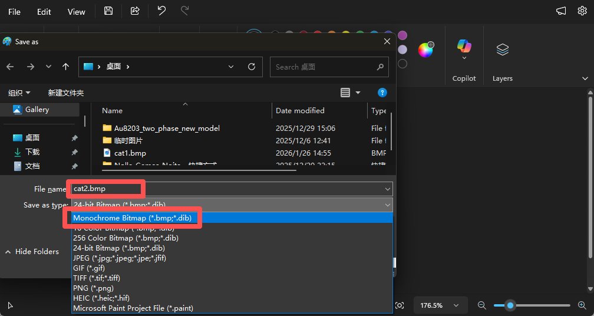Pick the lavender color swatch

pyautogui.click(x=402, y=50)
